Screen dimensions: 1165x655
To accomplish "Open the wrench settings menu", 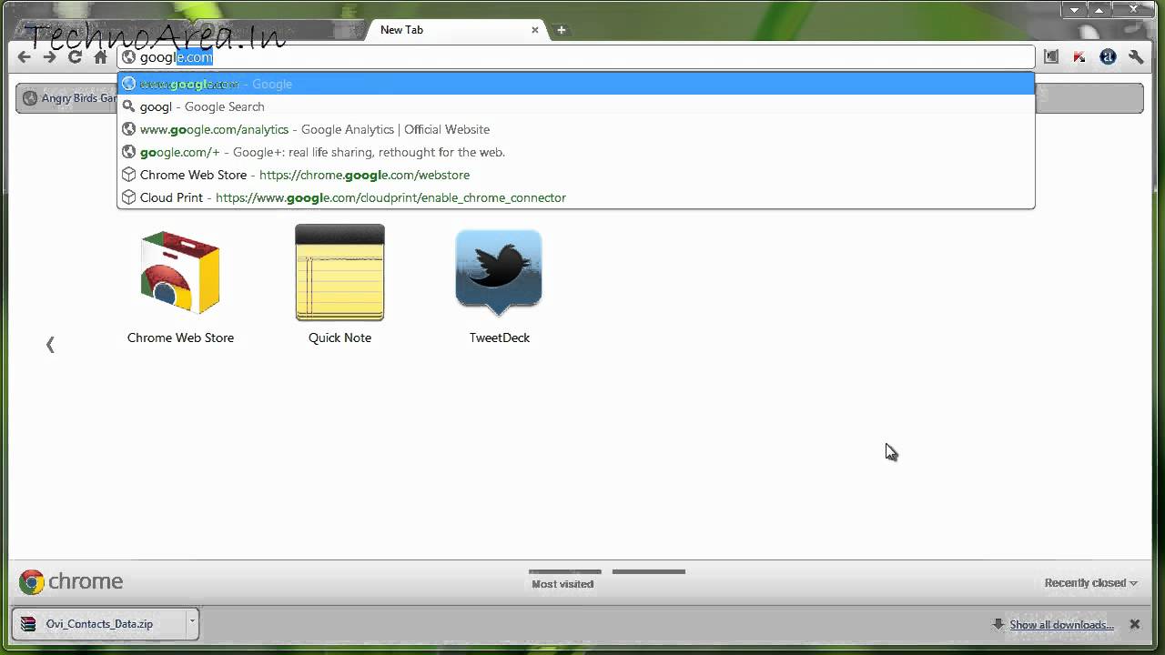I will pyautogui.click(x=1136, y=57).
